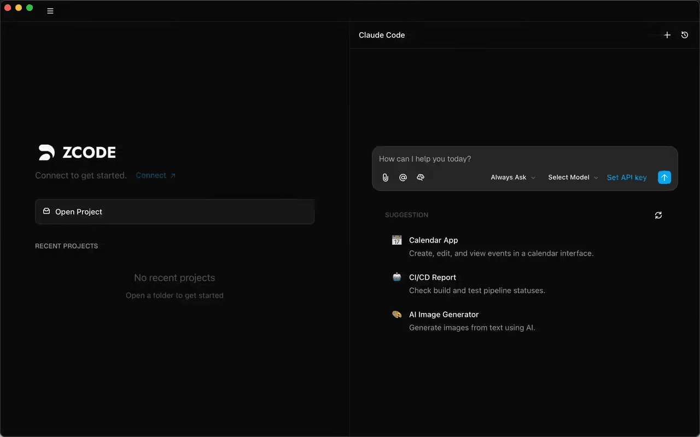Select the AI Image Generator palette icon
This screenshot has height=437, width=700.
click(396, 314)
